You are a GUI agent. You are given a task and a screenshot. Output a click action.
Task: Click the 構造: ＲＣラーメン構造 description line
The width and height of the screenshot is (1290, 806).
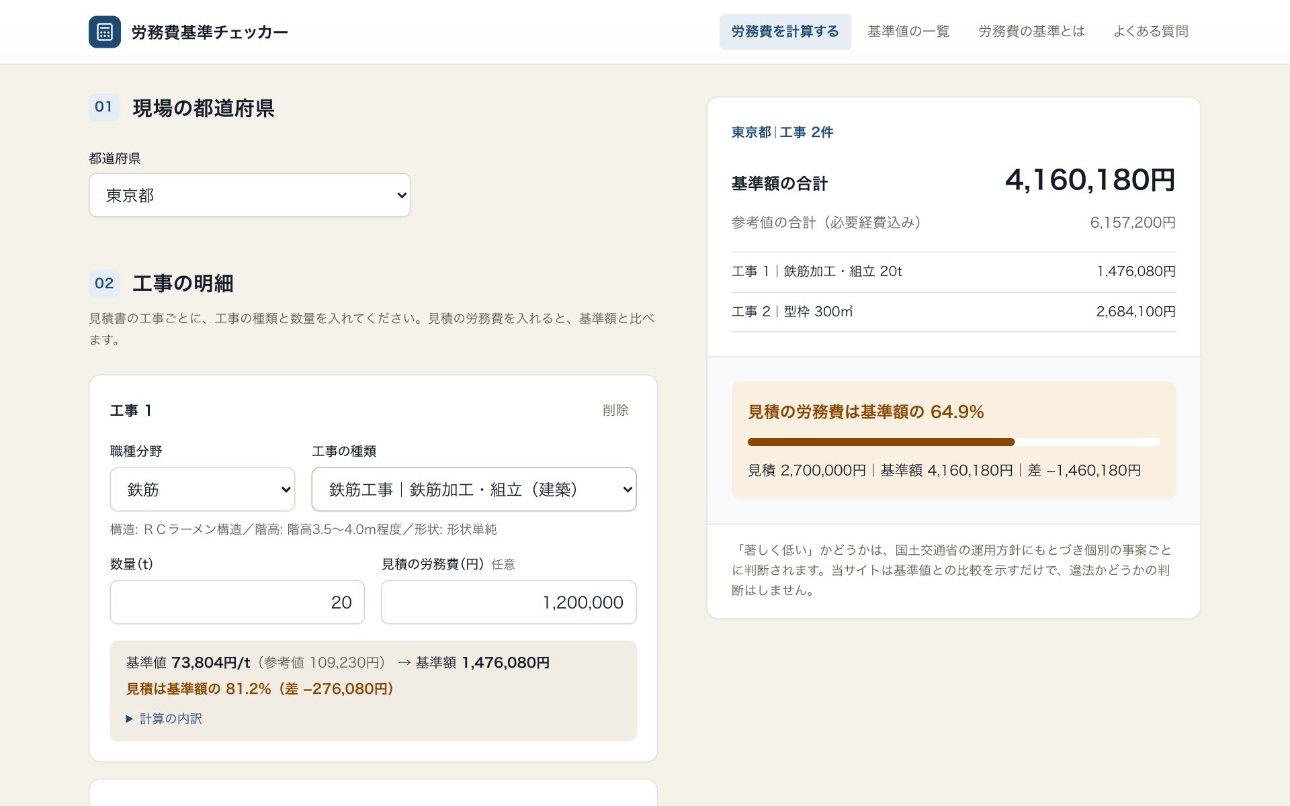pyautogui.click(x=304, y=529)
